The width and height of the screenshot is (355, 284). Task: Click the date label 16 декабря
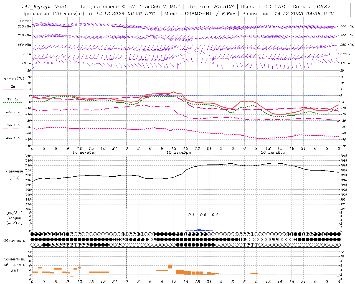click(x=273, y=153)
